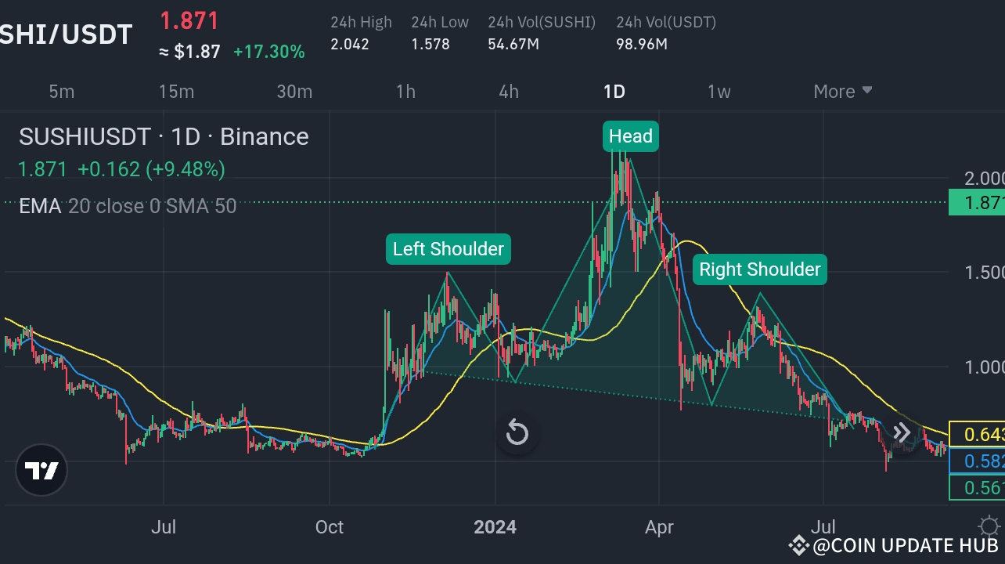Click the yellow 0.643 SMA price tag
This screenshot has height=564, width=1005.
click(976, 434)
